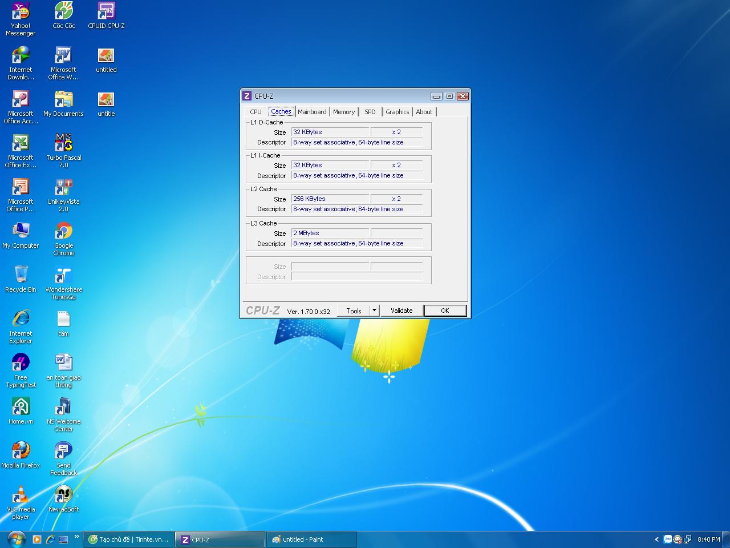
Task: Expand the quick launch overflow chevron
Action: [77, 537]
